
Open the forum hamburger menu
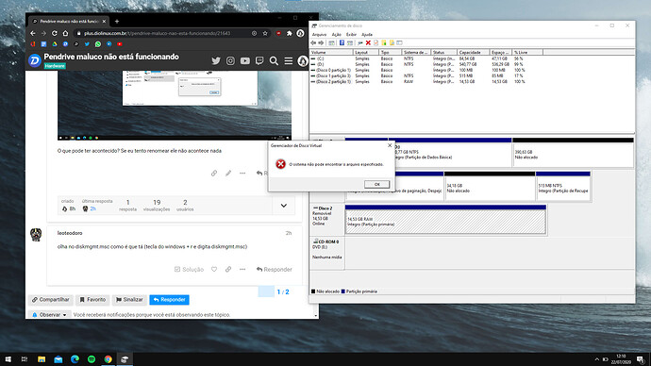tap(289, 60)
